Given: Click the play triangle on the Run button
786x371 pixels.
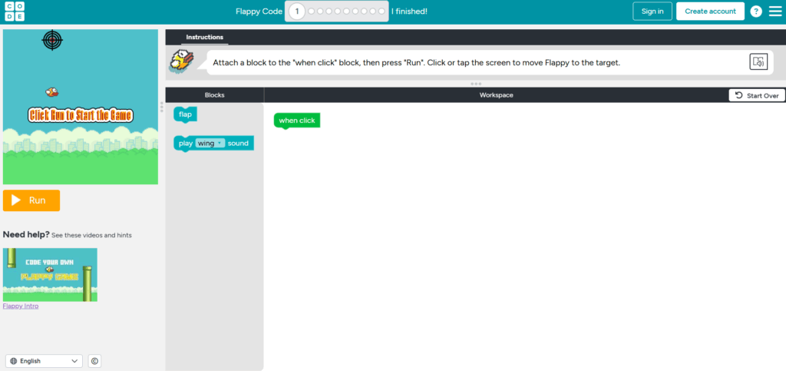Looking at the screenshot, I should (16, 200).
